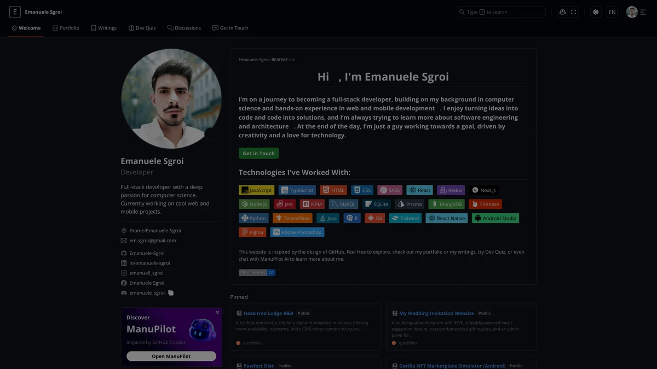The height and width of the screenshot is (369, 657).
Task: Open the Facebook Emanuele Sgroi link
Action: pos(147,283)
